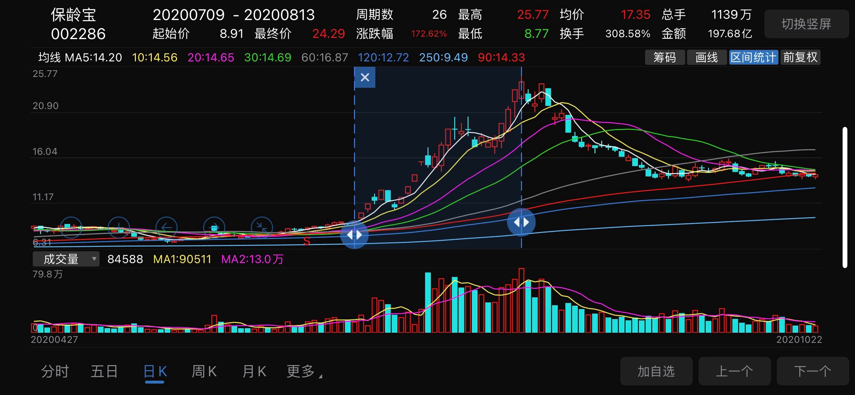855x395 pixels.
Task: Tap the end date label 20201022
Action: tap(799, 340)
